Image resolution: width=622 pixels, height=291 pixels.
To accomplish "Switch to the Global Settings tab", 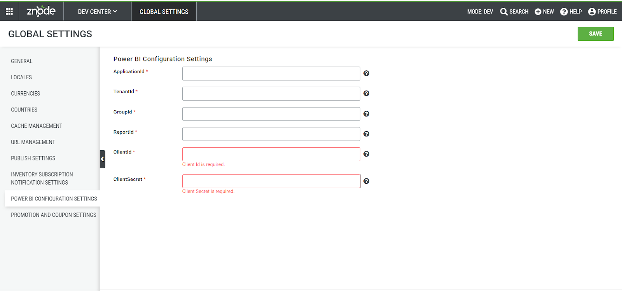I will pyautogui.click(x=164, y=12).
